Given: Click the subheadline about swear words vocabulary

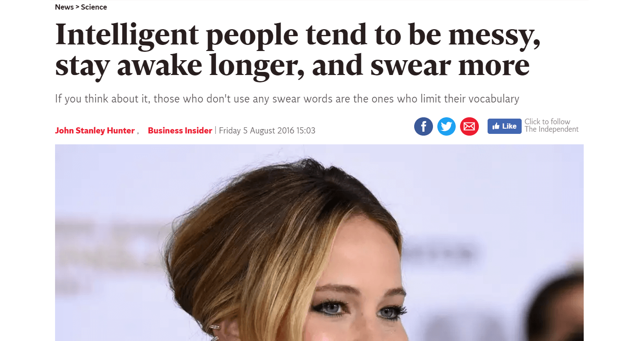Looking at the screenshot, I should point(287,99).
